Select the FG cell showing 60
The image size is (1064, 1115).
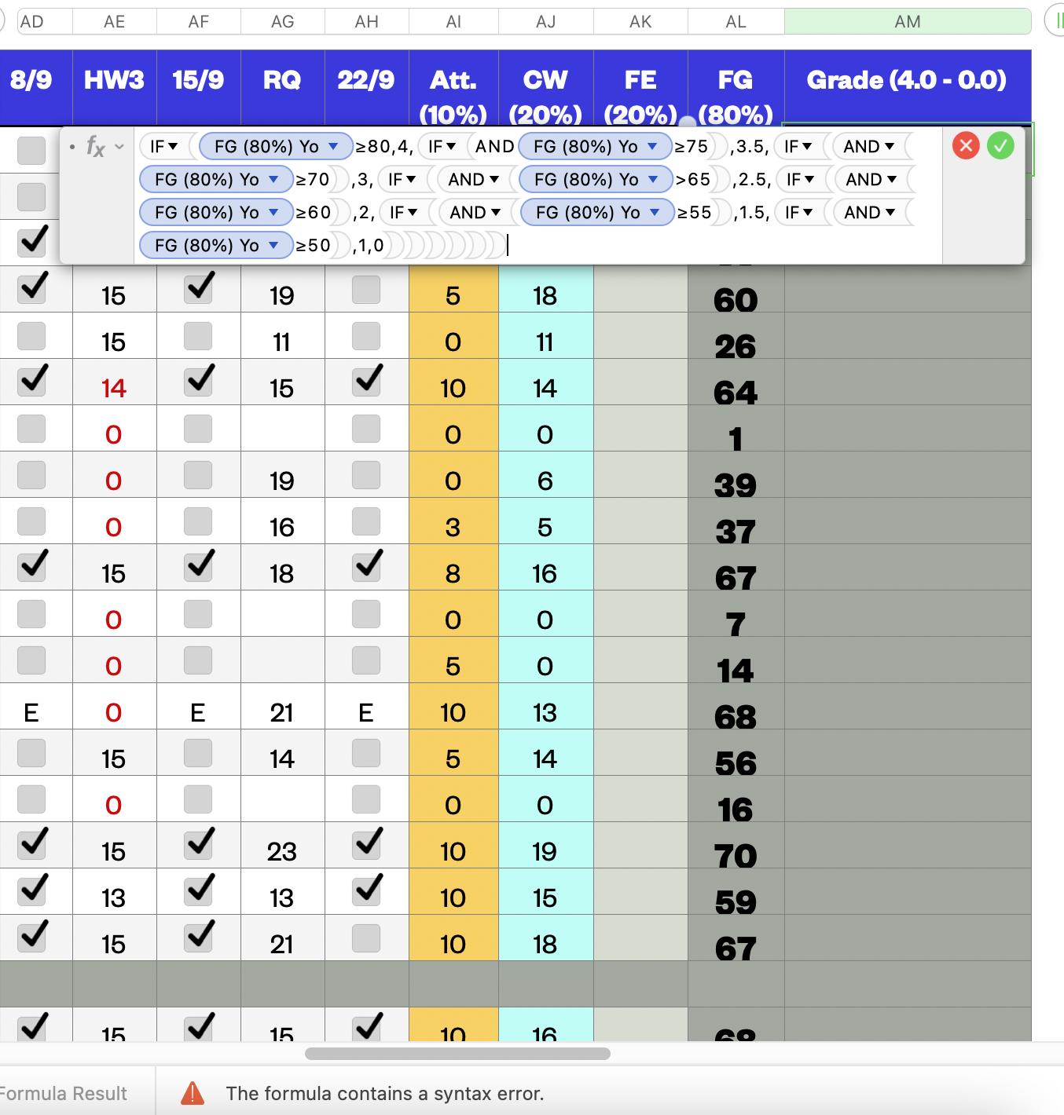pyautogui.click(x=736, y=290)
